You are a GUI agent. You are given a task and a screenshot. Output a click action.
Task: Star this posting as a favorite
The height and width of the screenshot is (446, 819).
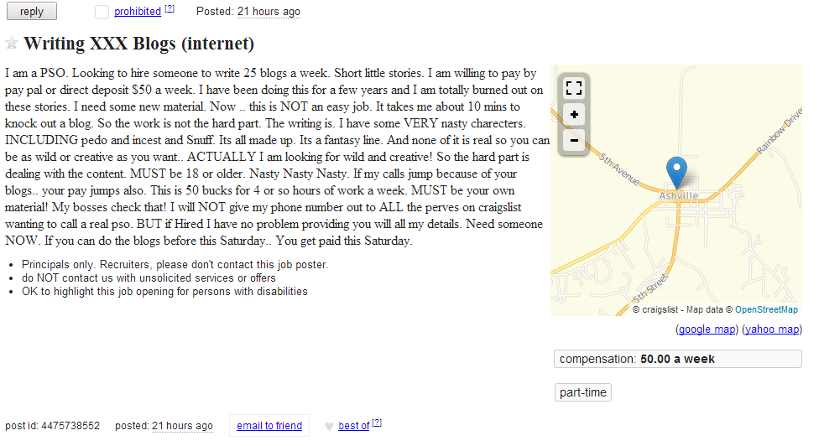pos(12,43)
